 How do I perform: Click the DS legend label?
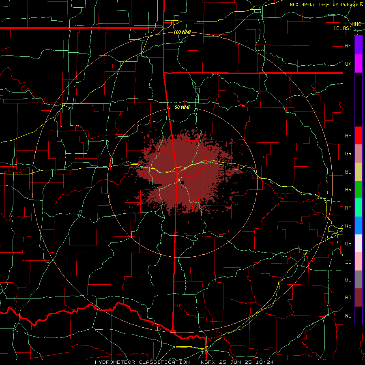348,244
